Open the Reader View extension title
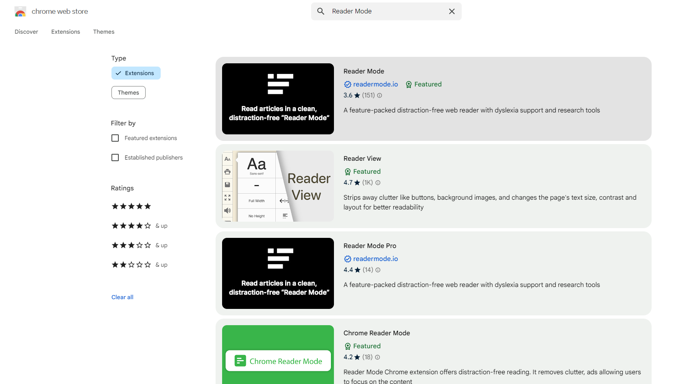The width and height of the screenshot is (674, 384). [362, 158]
